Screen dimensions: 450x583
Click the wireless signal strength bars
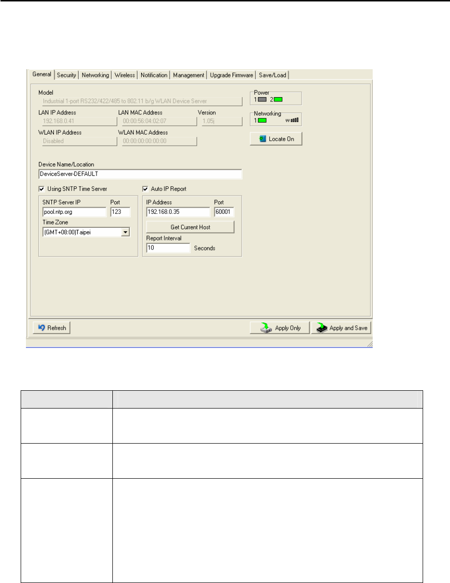click(294, 120)
